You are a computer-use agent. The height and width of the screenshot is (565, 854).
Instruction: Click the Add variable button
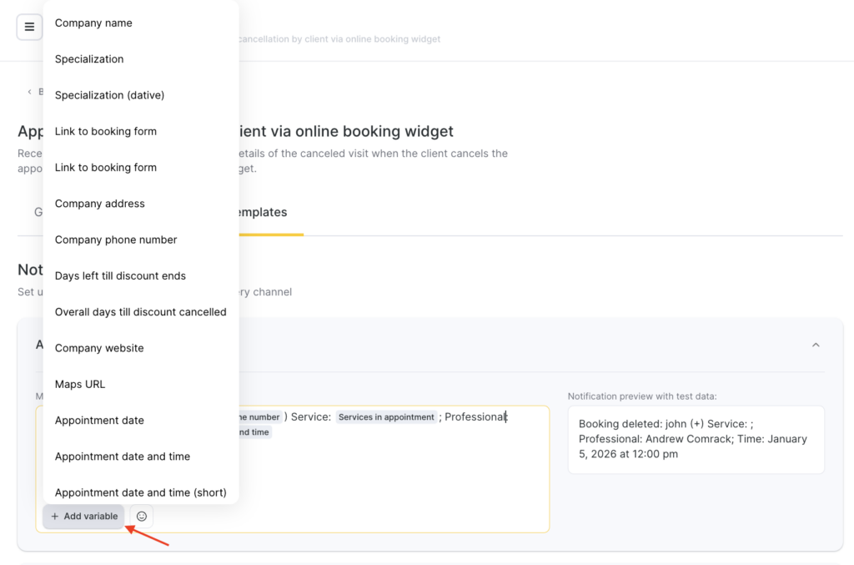pos(84,517)
